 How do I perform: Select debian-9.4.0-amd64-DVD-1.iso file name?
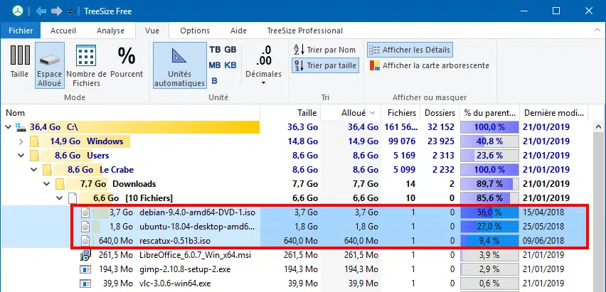pos(197,212)
